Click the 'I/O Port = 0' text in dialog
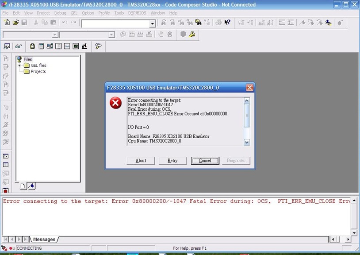360x255 pixels. [x=138, y=127]
